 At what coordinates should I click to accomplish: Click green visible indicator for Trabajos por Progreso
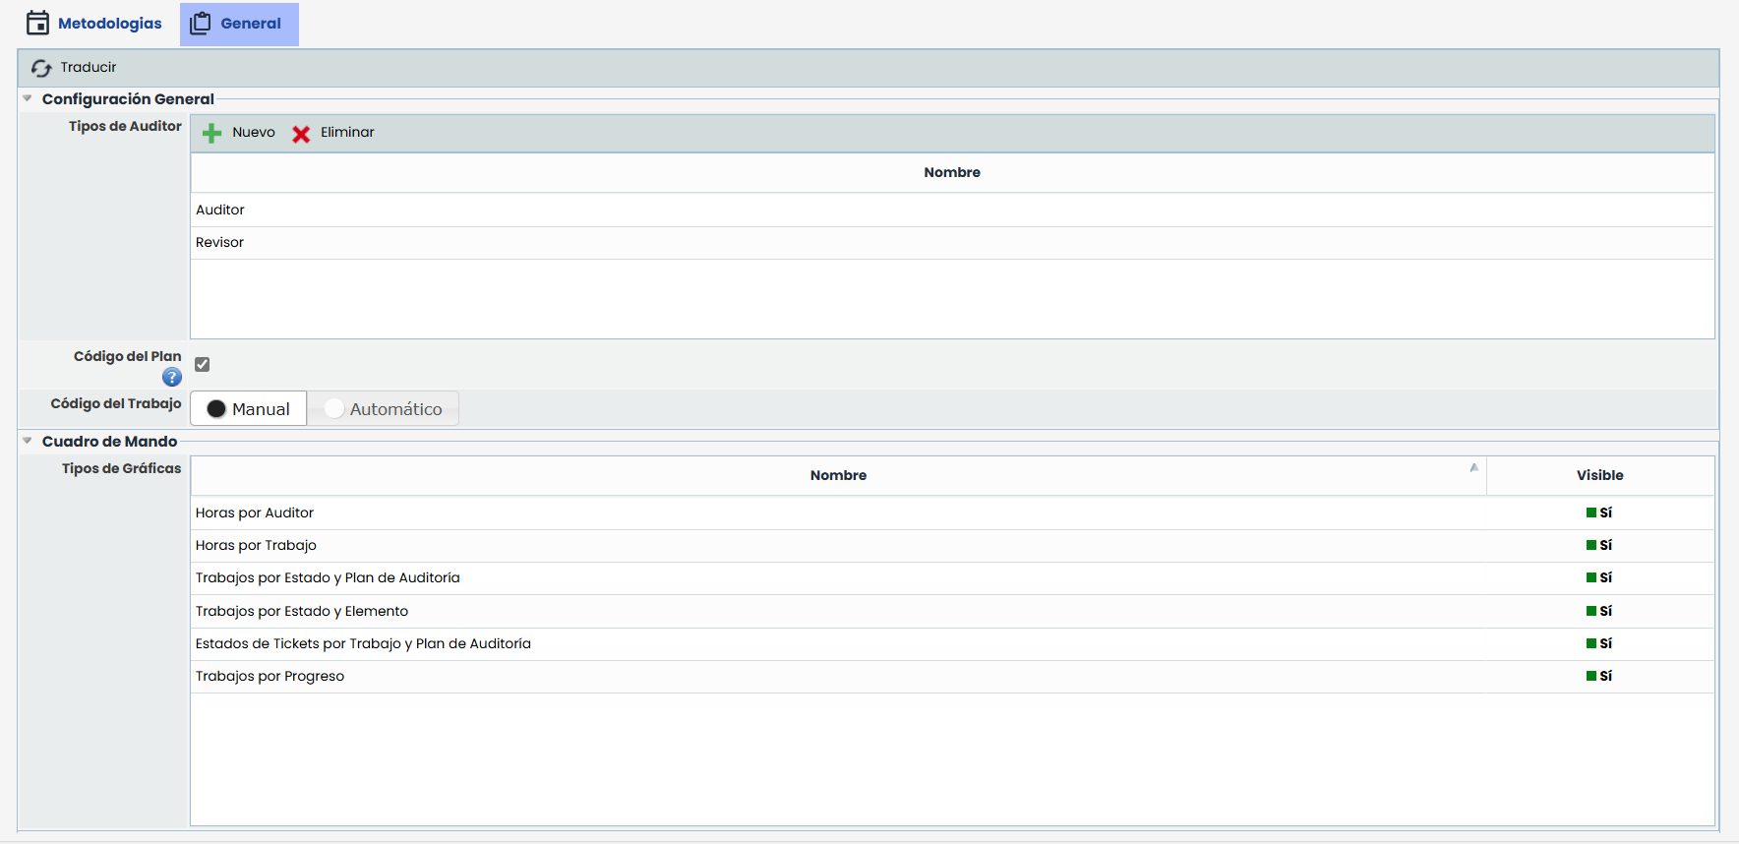[x=1590, y=676]
